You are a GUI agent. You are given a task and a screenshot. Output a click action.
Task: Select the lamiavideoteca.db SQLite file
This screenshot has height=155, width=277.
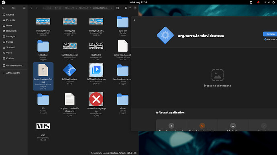pos(122,50)
